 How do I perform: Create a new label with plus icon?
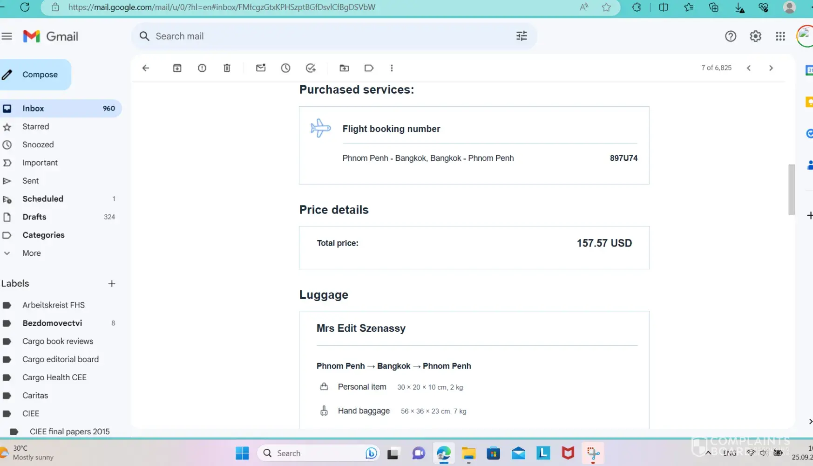pyautogui.click(x=112, y=284)
